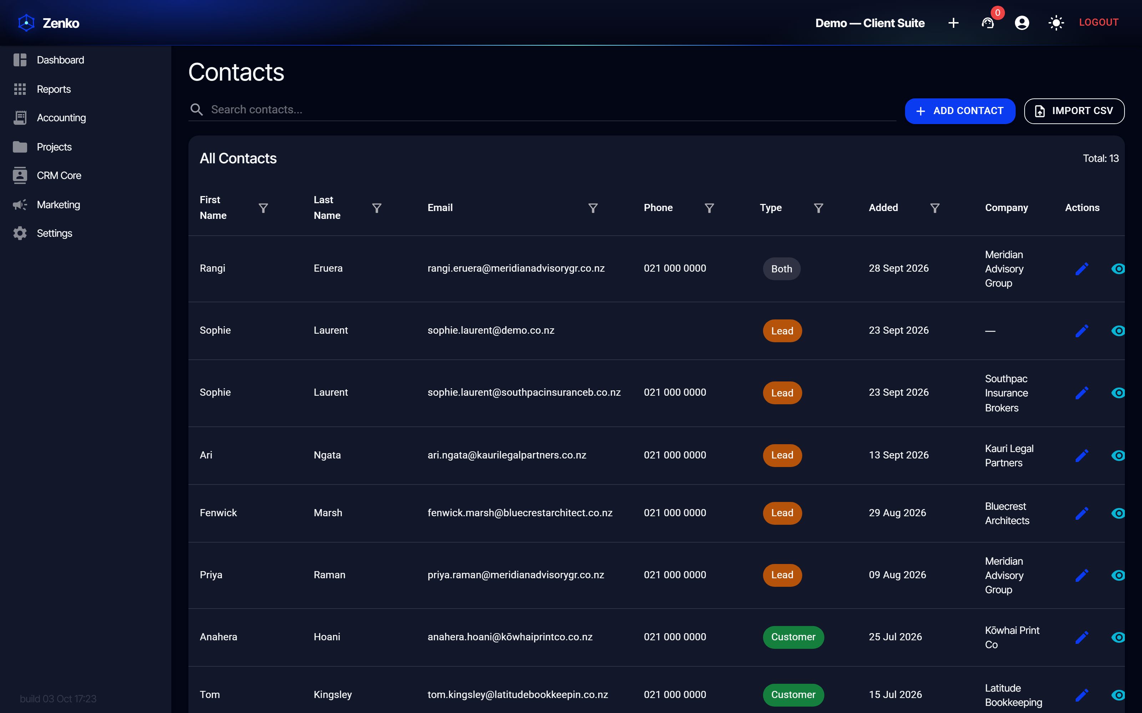Go to Accounting in the sidebar

(85, 118)
